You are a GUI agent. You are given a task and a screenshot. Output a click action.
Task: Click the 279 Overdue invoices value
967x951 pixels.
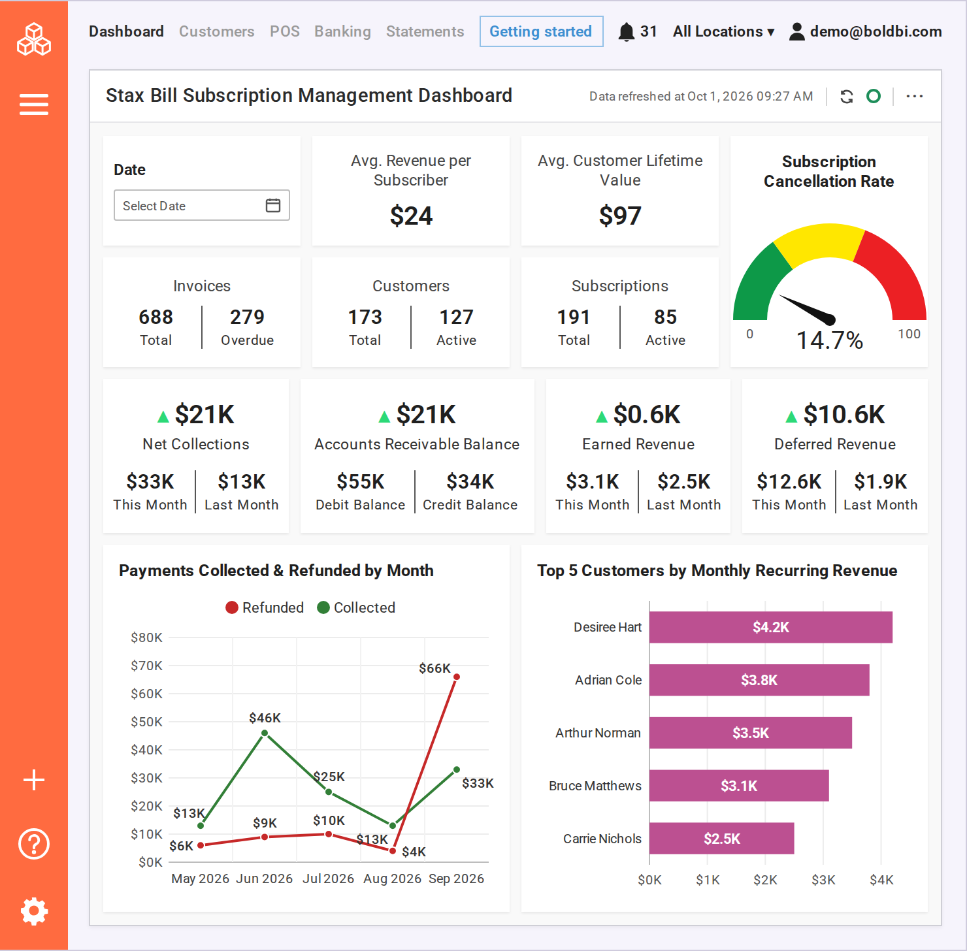tap(247, 317)
